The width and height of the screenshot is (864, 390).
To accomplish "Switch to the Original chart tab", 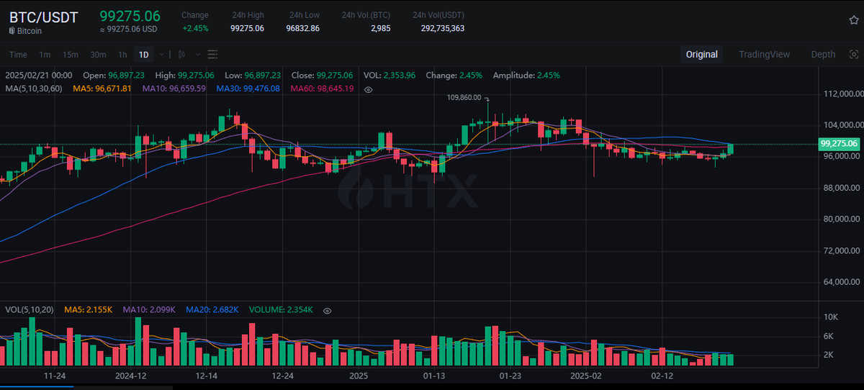I will 701,54.
